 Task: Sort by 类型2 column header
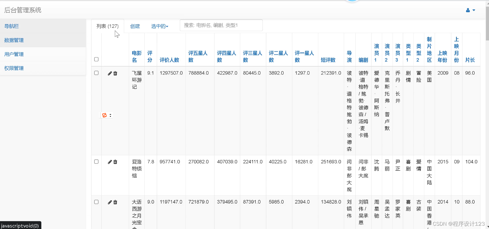pos(419,53)
